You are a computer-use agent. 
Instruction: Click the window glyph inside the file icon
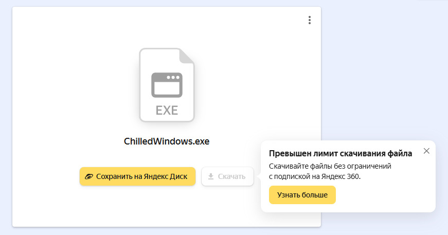(167, 85)
